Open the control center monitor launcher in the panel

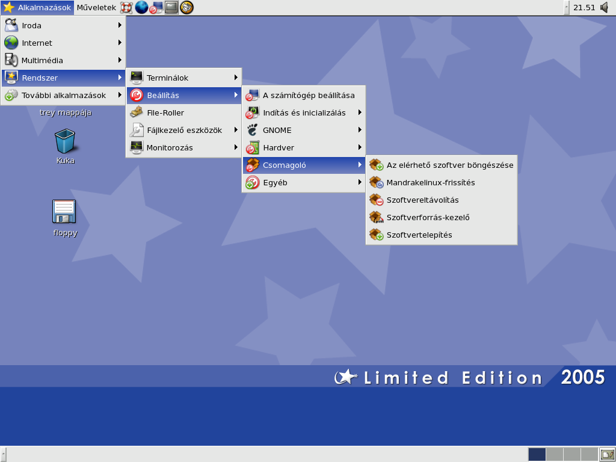pyautogui.click(x=156, y=7)
